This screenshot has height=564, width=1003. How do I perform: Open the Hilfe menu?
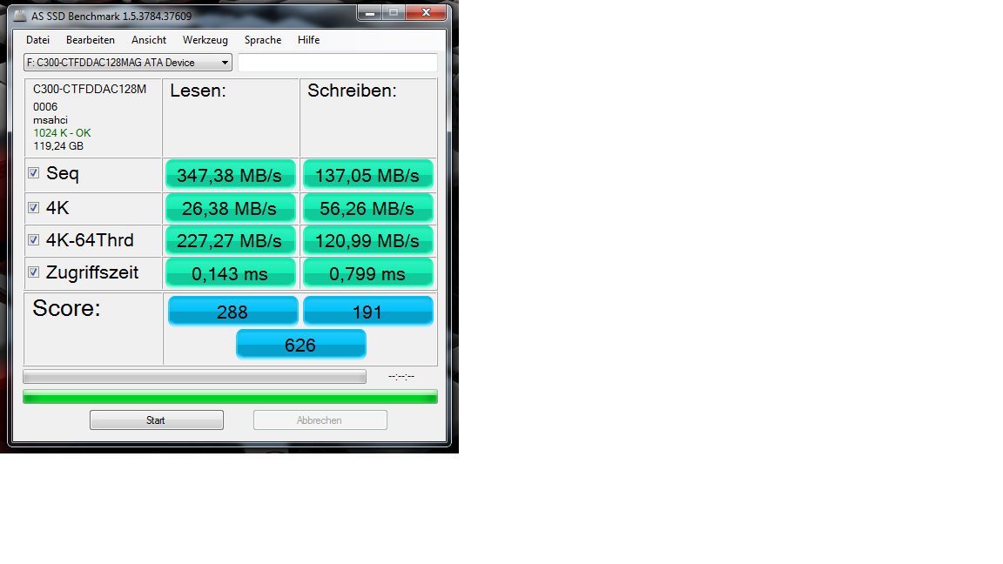(308, 40)
